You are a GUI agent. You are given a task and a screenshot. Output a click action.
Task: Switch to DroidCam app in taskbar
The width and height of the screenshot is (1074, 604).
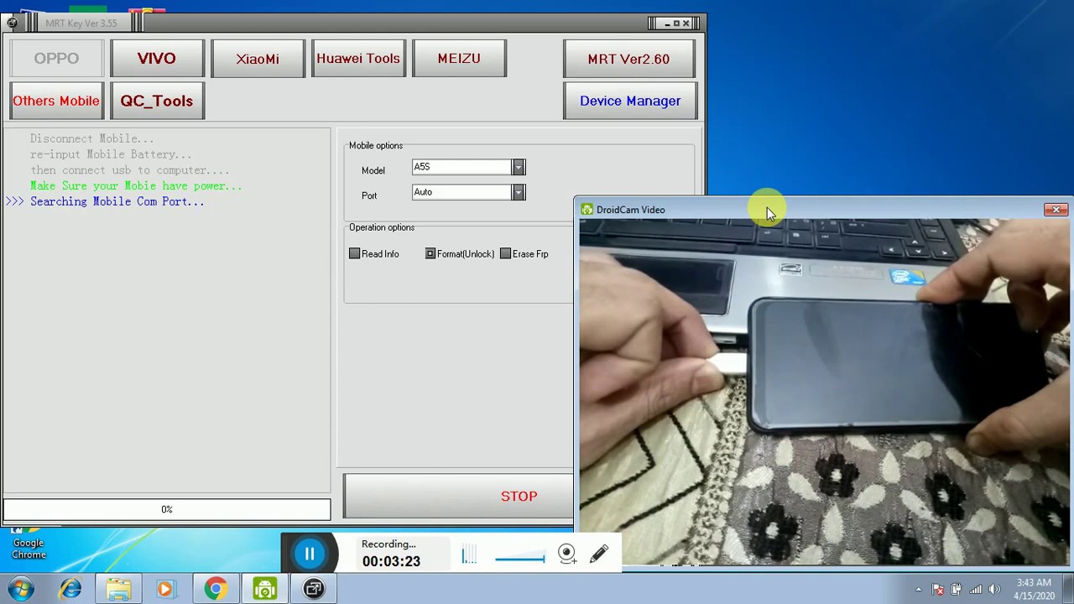click(265, 589)
